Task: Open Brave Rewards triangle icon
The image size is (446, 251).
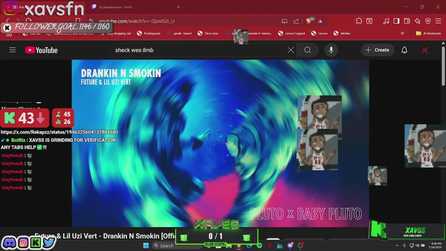Action: (x=320, y=21)
